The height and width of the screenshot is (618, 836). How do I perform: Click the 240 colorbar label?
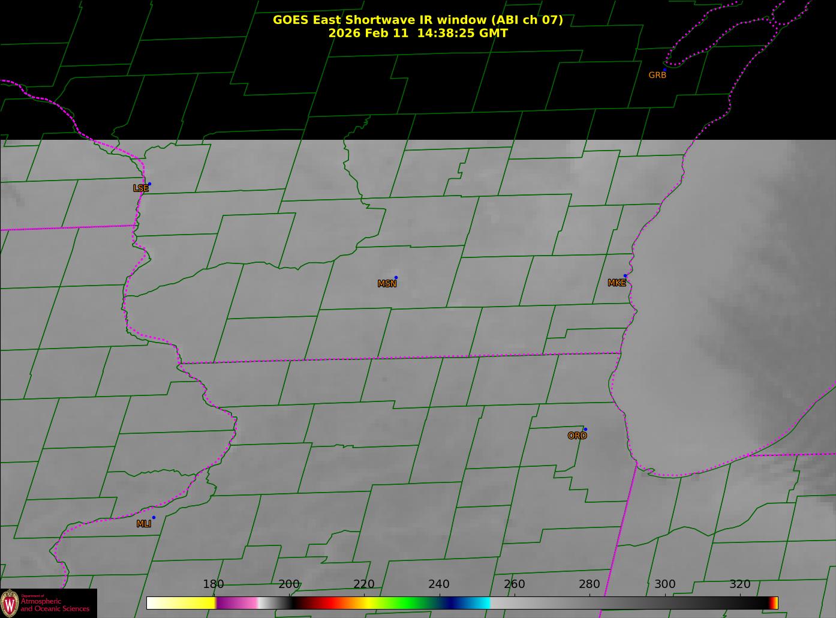pyautogui.click(x=439, y=584)
